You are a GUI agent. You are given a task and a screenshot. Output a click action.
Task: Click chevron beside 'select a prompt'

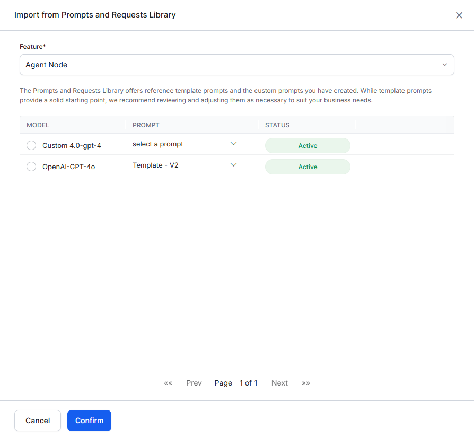pyautogui.click(x=233, y=144)
